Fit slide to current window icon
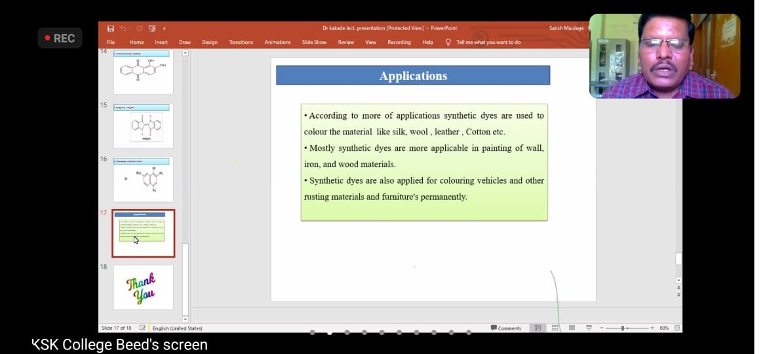The width and height of the screenshot is (767, 354). coord(677,328)
